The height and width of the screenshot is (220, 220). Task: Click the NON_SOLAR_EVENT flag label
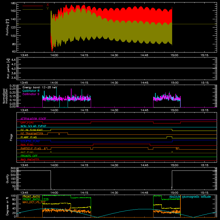click(33, 126)
